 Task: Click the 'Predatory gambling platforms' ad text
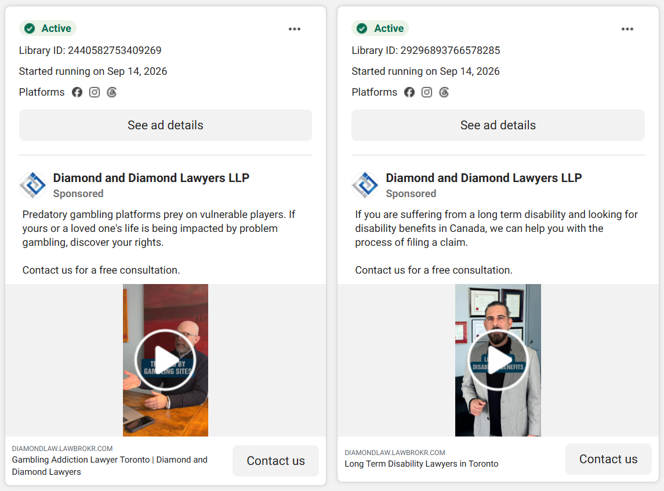[159, 228]
